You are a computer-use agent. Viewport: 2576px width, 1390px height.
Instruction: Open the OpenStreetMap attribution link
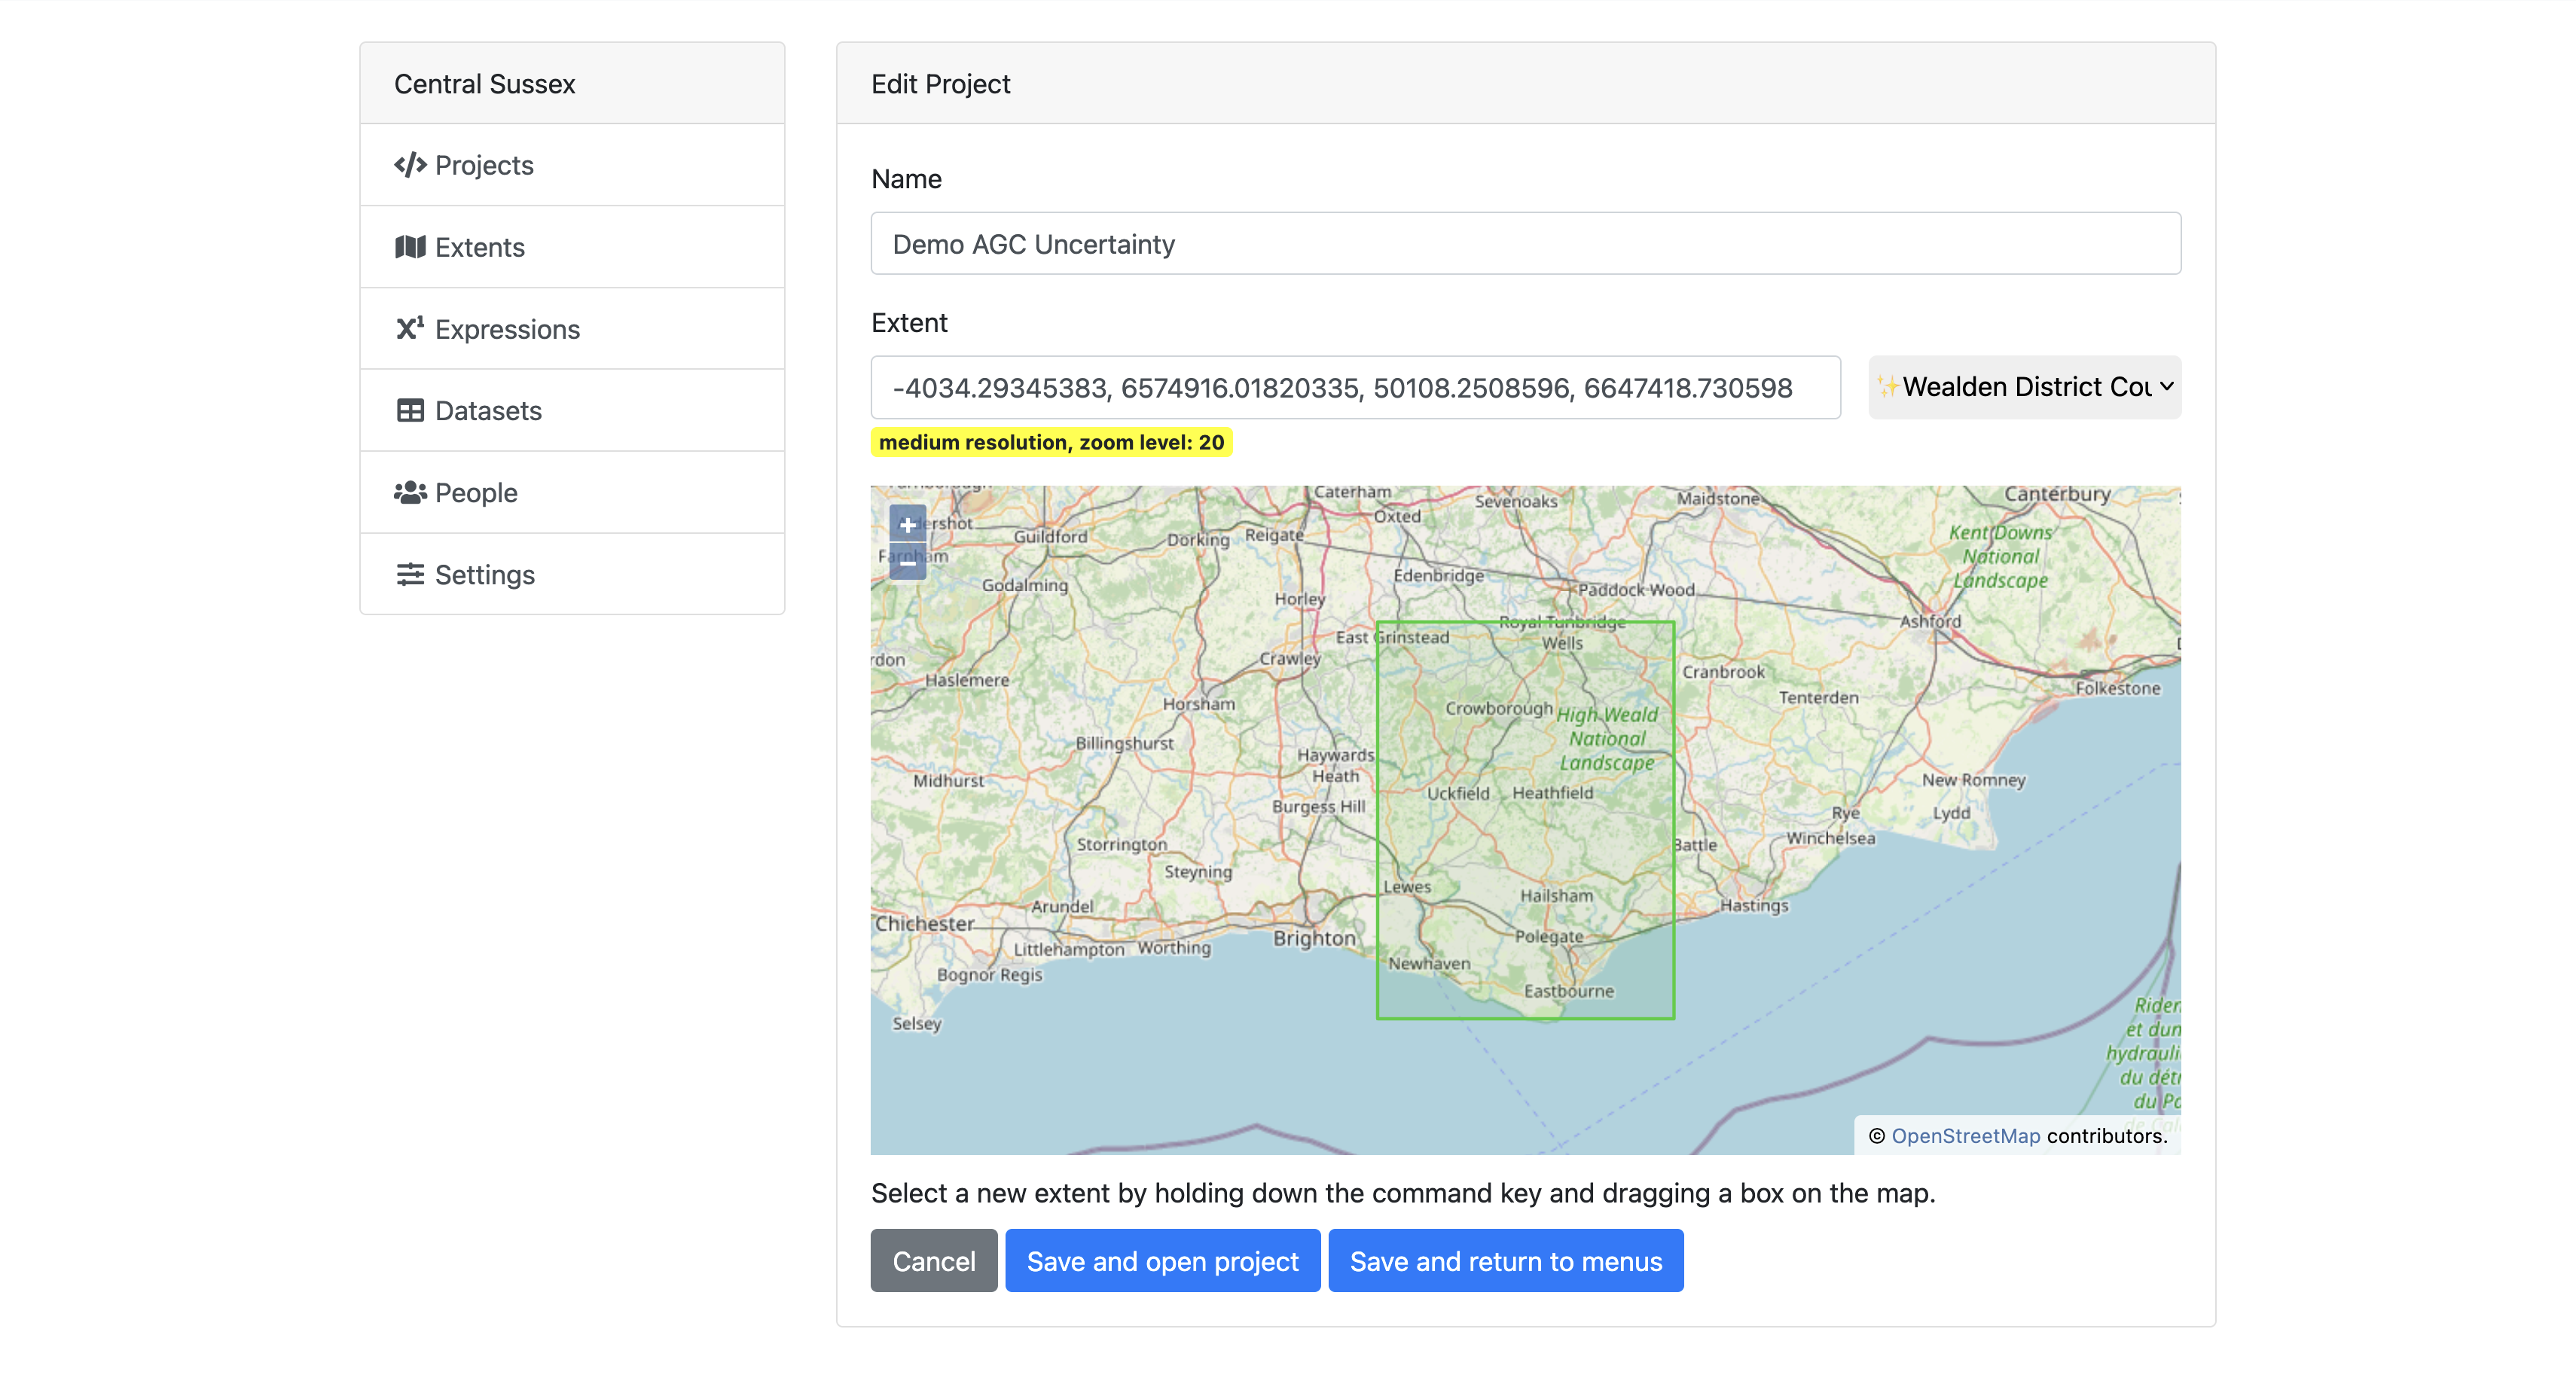point(1965,1136)
